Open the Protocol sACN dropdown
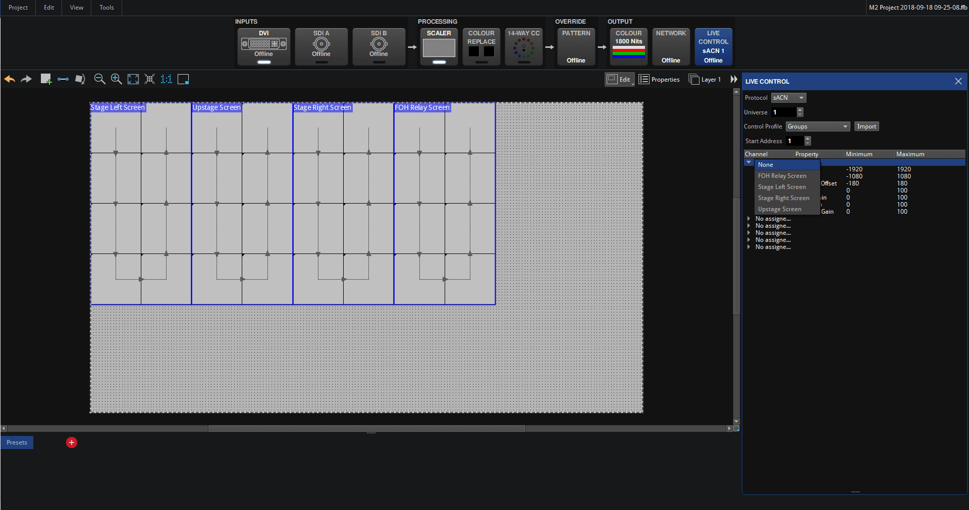Image resolution: width=969 pixels, height=510 pixels. [x=788, y=98]
